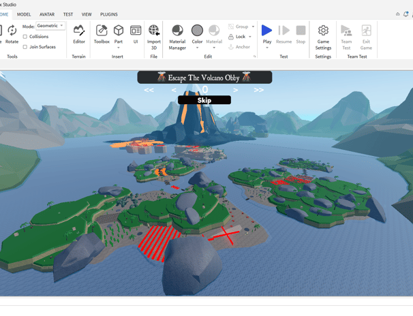Image resolution: width=413 pixels, height=316 pixels.
Task: Click the Resume button
Action: [x=284, y=34]
